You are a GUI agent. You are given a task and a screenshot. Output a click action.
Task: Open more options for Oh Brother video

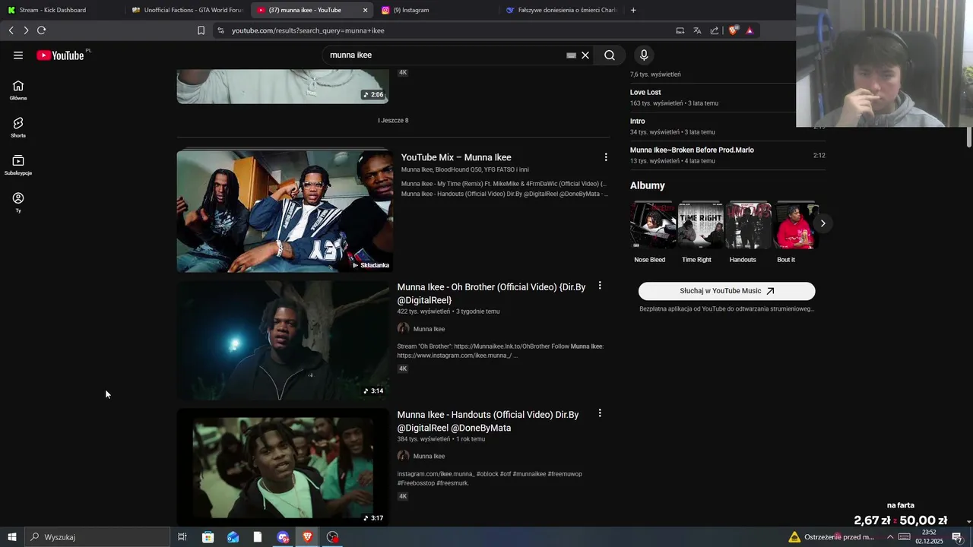click(600, 286)
